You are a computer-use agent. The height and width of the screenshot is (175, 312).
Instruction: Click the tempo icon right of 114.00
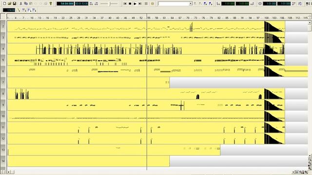click(x=19, y=10)
